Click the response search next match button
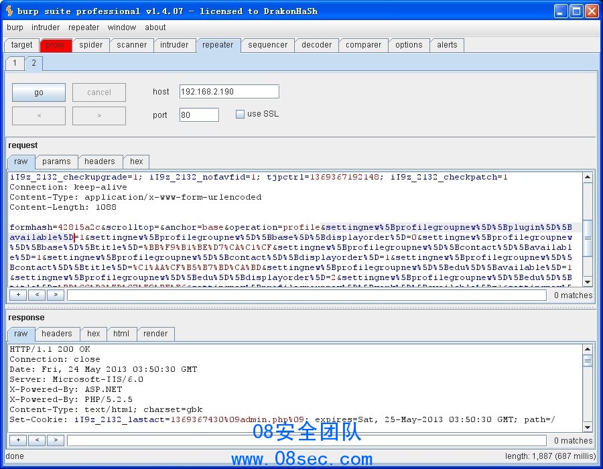Screen dimensions: 603x469 pyautogui.click(x=56, y=440)
